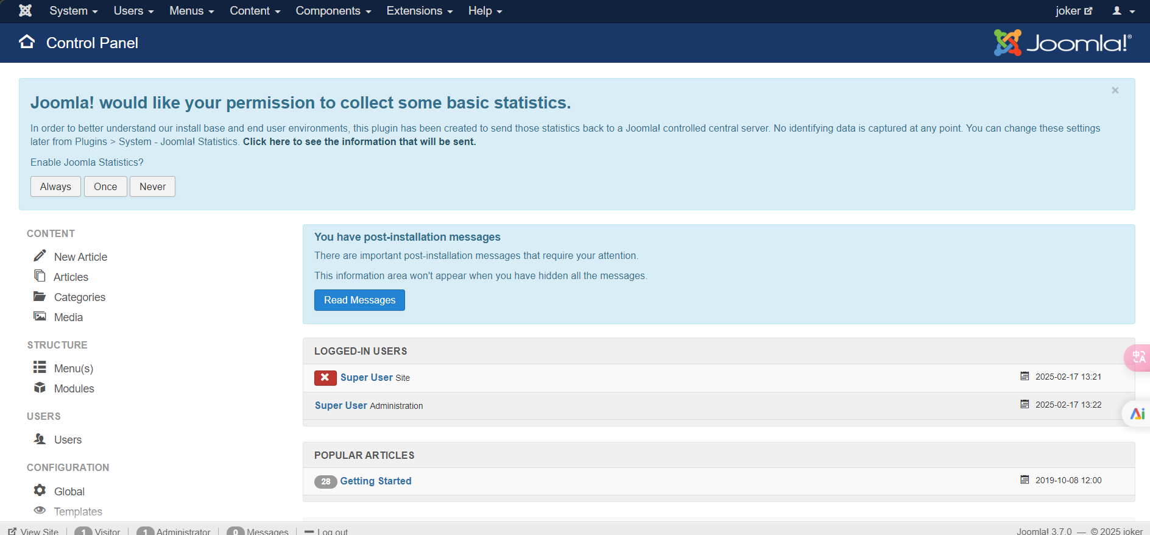Open Modules sidebar link
This screenshot has width=1150, height=535.
coord(74,389)
